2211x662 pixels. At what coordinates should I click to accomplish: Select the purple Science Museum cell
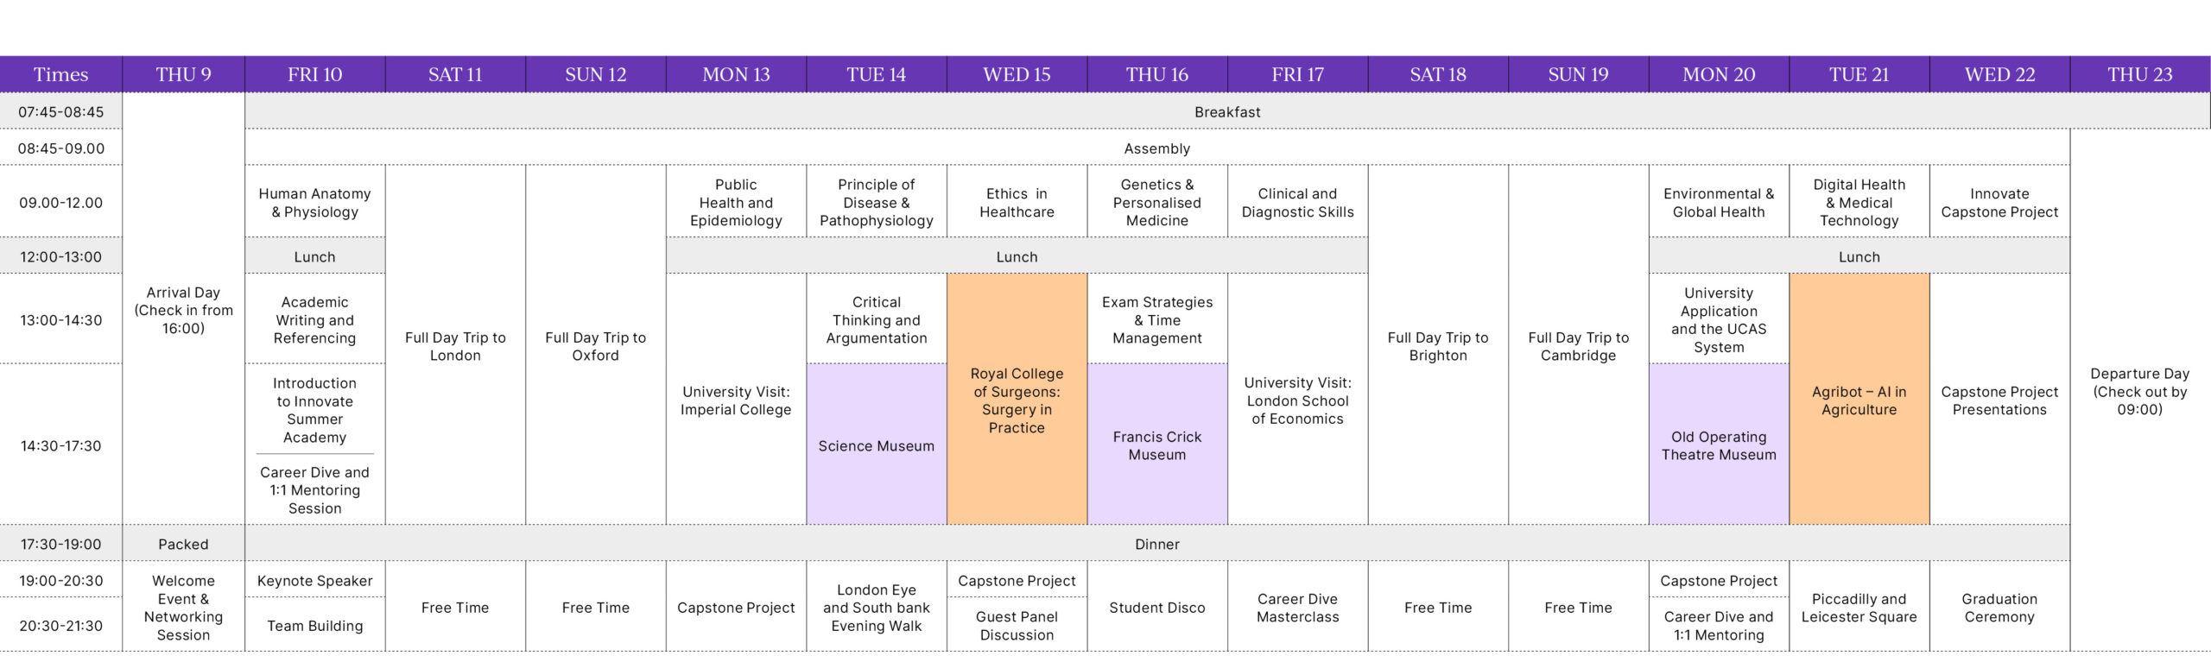[x=876, y=445]
